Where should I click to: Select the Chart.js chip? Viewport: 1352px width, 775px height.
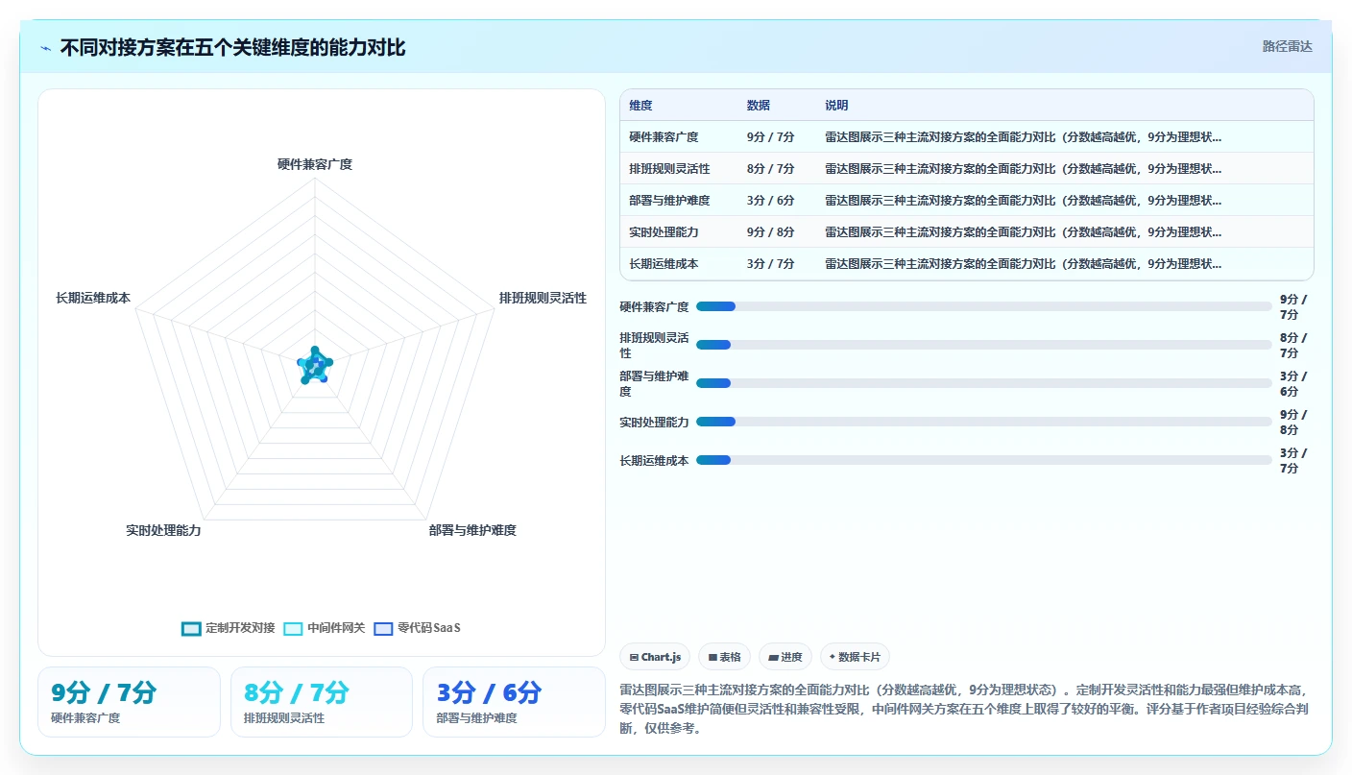coord(655,657)
